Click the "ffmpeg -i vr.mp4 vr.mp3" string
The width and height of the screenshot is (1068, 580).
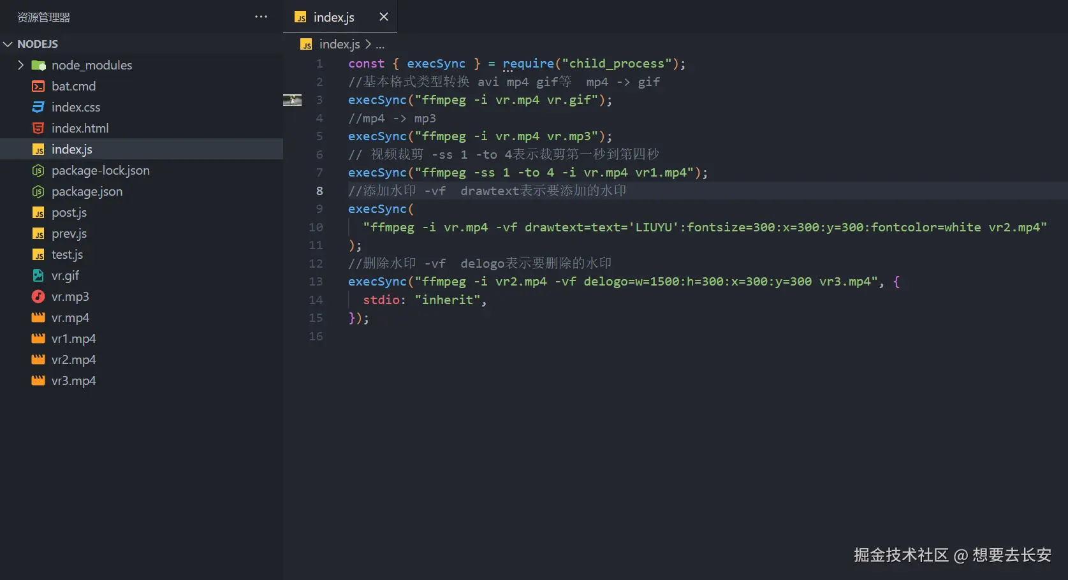(506, 136)
